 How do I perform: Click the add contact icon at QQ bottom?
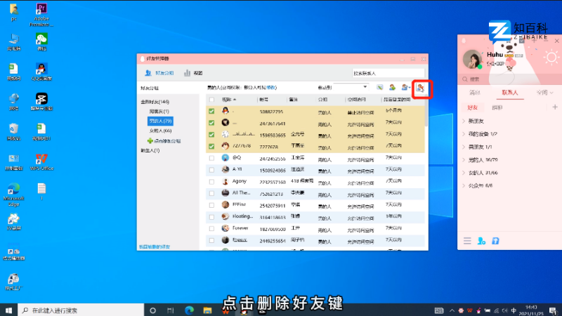(x=481, y=241)
